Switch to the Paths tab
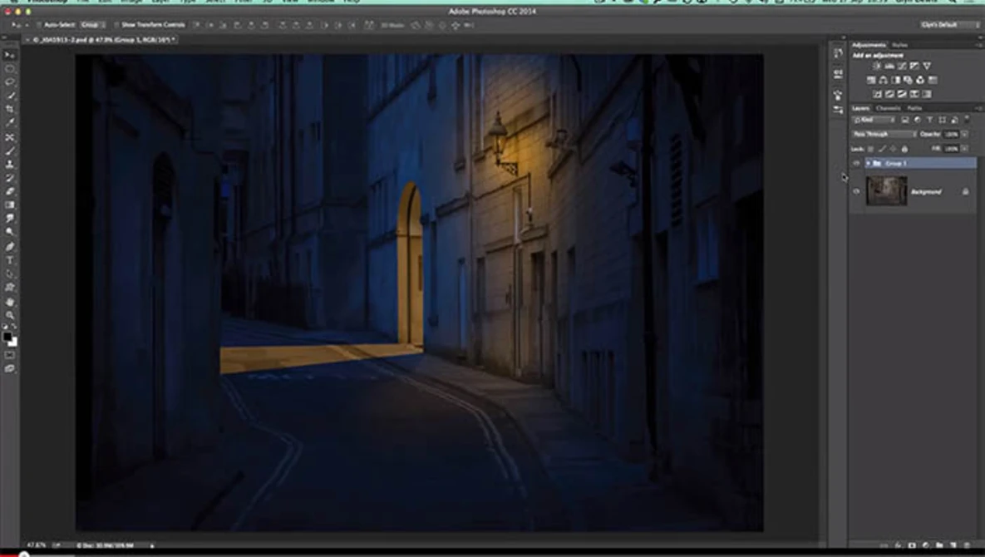 pos(914,108)
